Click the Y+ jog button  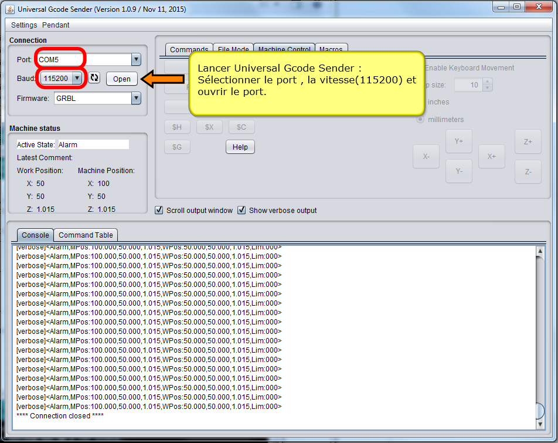[x=459, y=141]
